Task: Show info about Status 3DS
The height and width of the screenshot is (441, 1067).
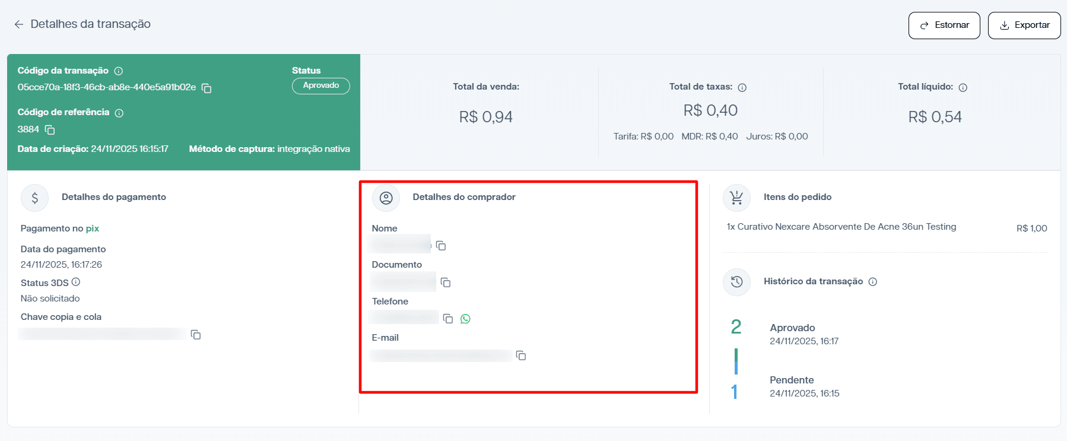Action: point(76,283)
